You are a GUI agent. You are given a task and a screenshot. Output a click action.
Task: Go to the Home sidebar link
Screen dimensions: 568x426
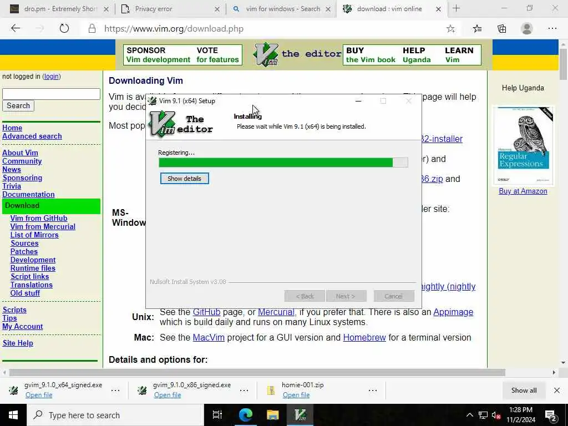click(12, 128)
